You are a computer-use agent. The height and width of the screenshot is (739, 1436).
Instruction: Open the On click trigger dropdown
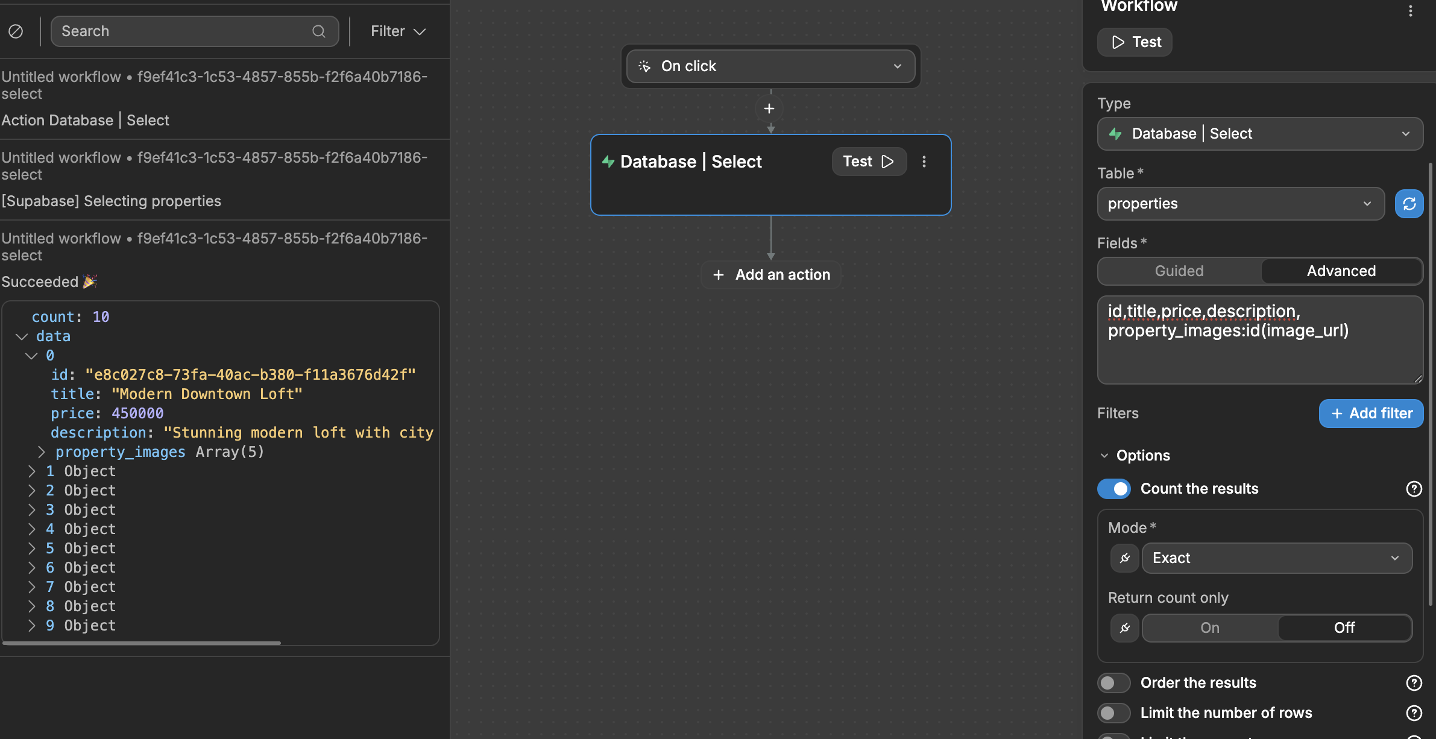tap(897, 66)
